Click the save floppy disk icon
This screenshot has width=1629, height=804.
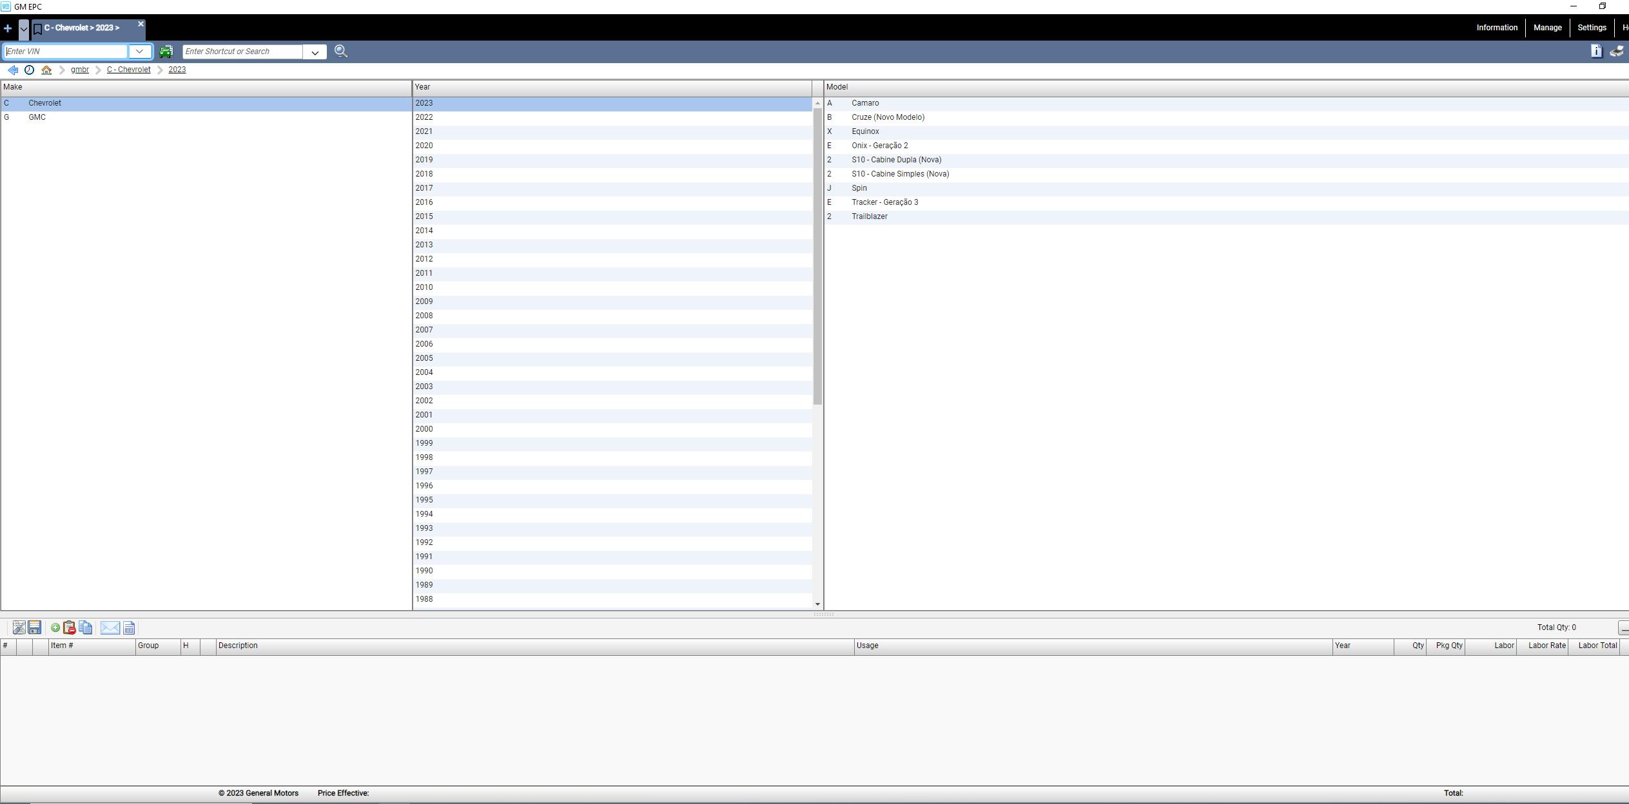point(35,627)
